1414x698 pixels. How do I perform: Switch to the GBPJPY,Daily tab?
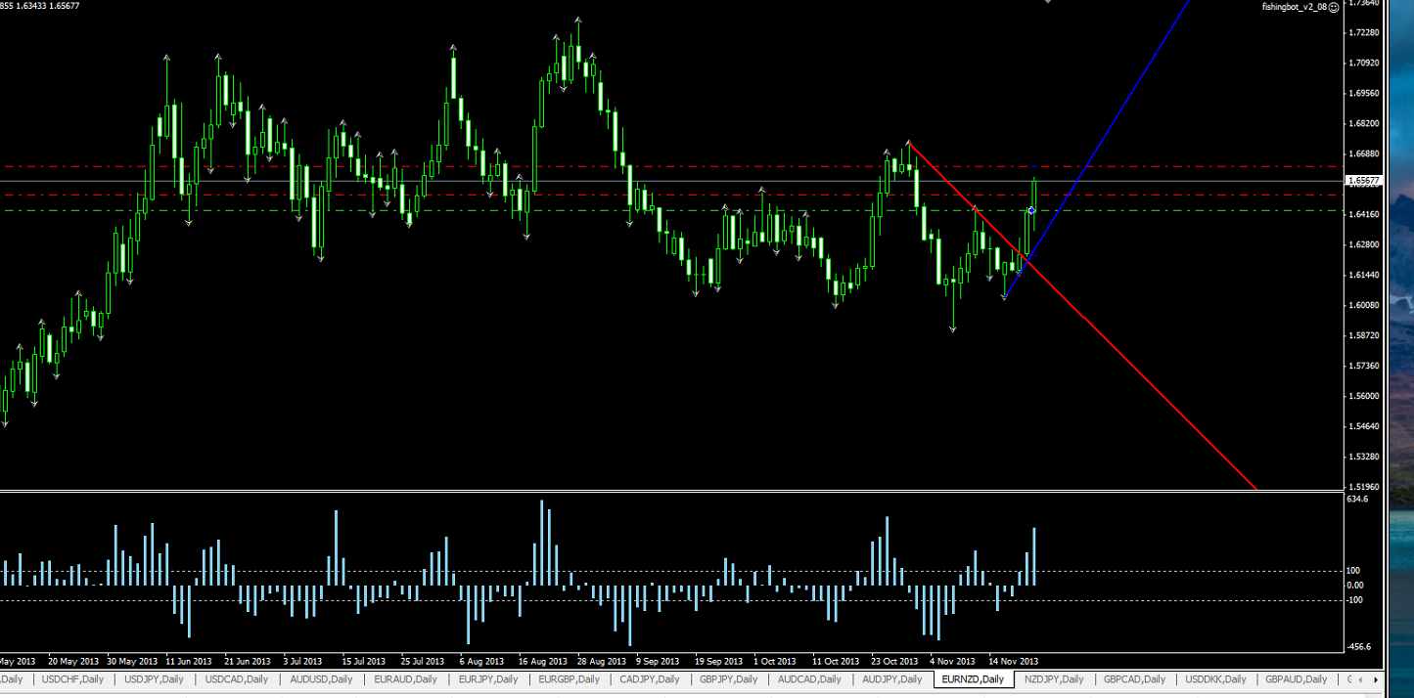coord(729,679)
